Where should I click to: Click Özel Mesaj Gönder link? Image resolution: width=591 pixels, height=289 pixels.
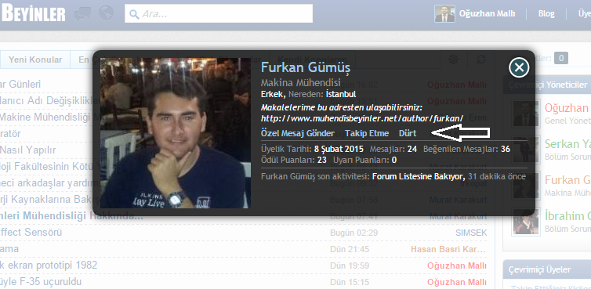[297, 133]
